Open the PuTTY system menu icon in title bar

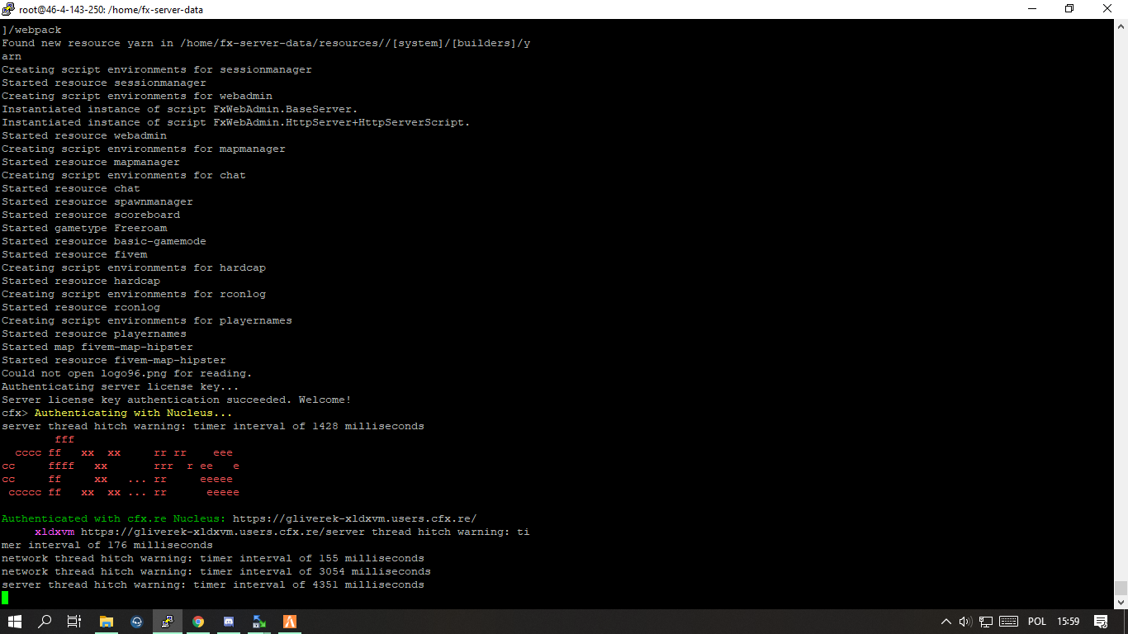click(8, 9)
